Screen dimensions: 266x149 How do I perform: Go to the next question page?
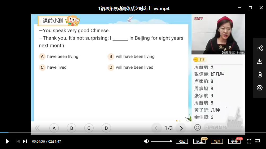[x=181, y=128]
